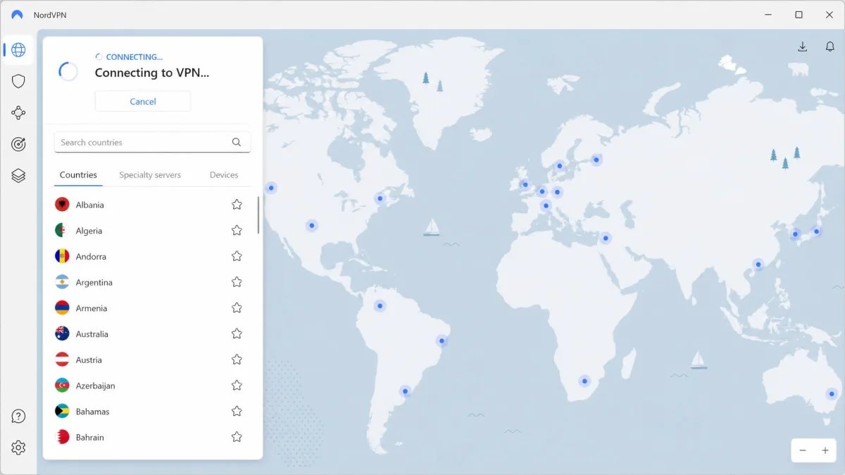Click the Austria flag icon

click(62, 360)
